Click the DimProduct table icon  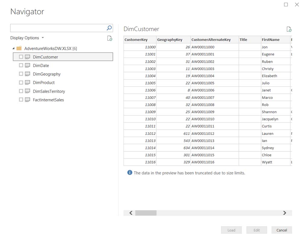click(x=27, y=83)
